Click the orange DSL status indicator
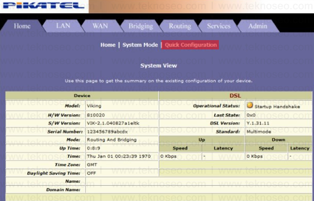The height and width of the screenshot is (201, 314). (x=250, y=105)
